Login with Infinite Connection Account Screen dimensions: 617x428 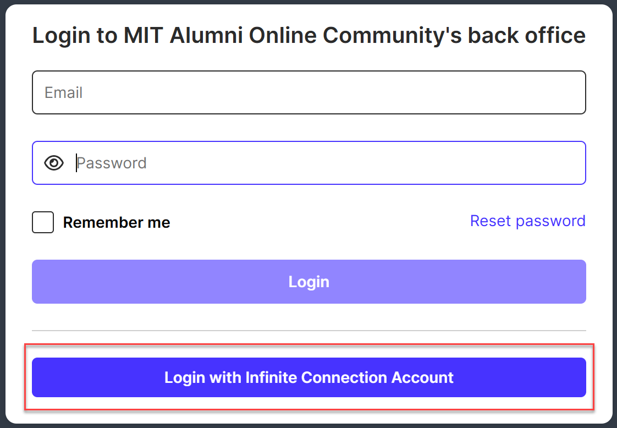tap(308, 377)
